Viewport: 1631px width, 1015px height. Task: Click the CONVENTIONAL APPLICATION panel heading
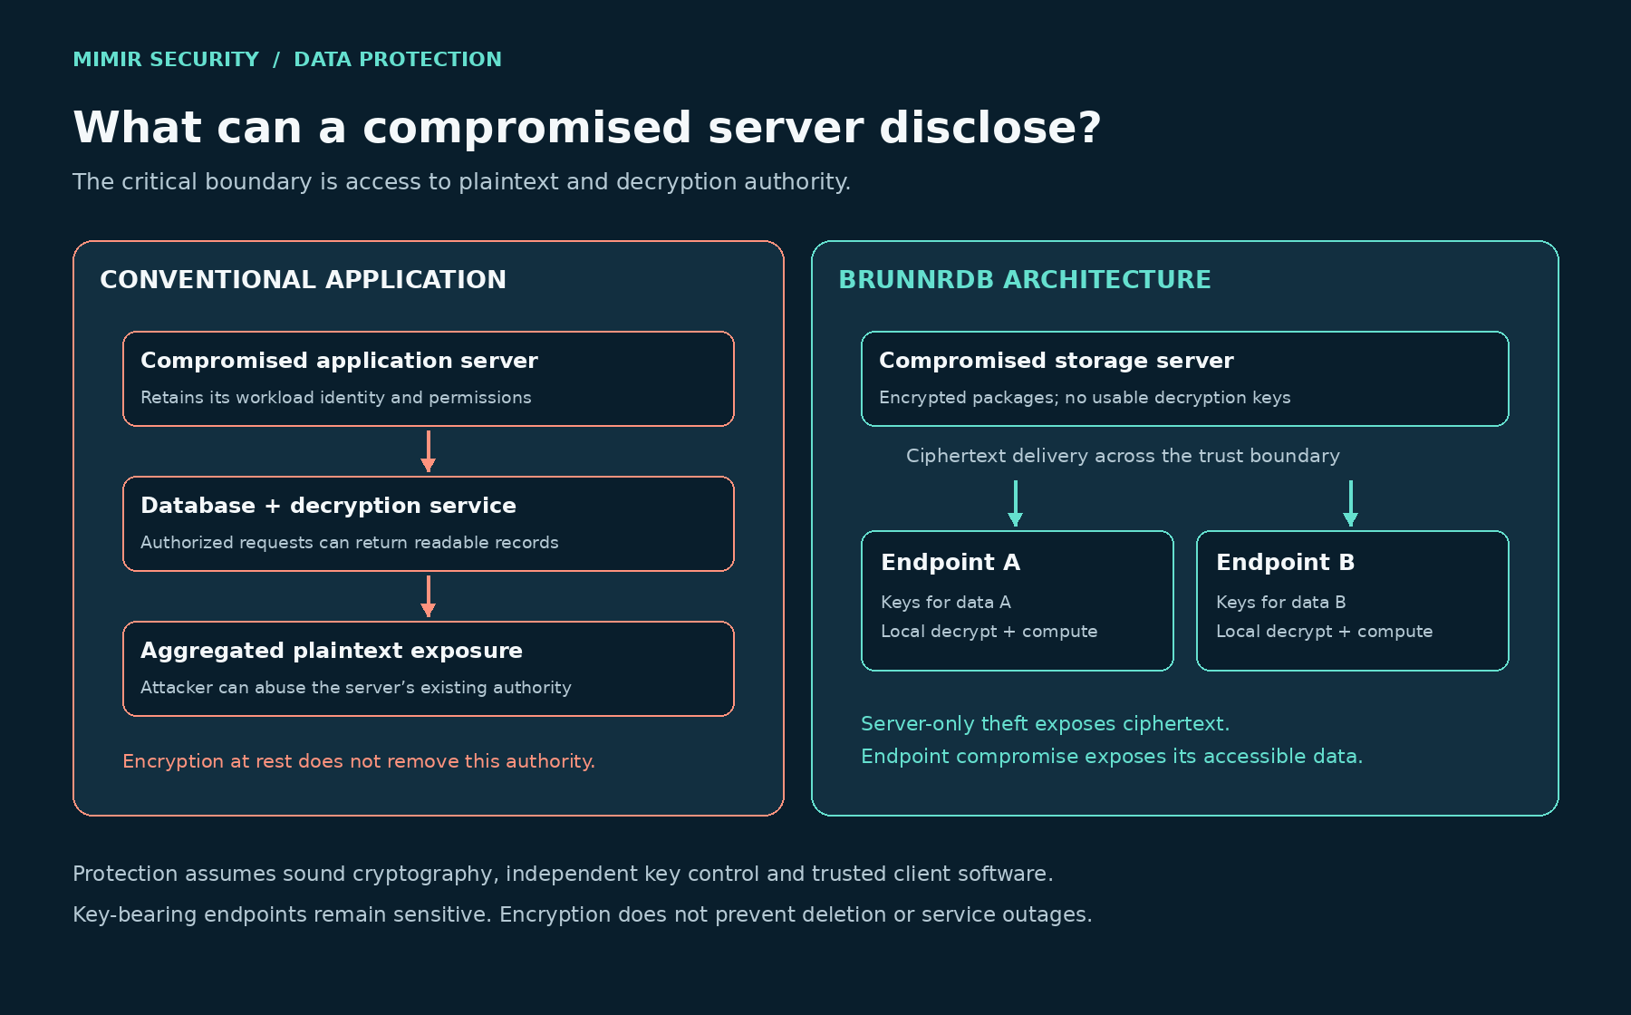(x=303, y=280)
